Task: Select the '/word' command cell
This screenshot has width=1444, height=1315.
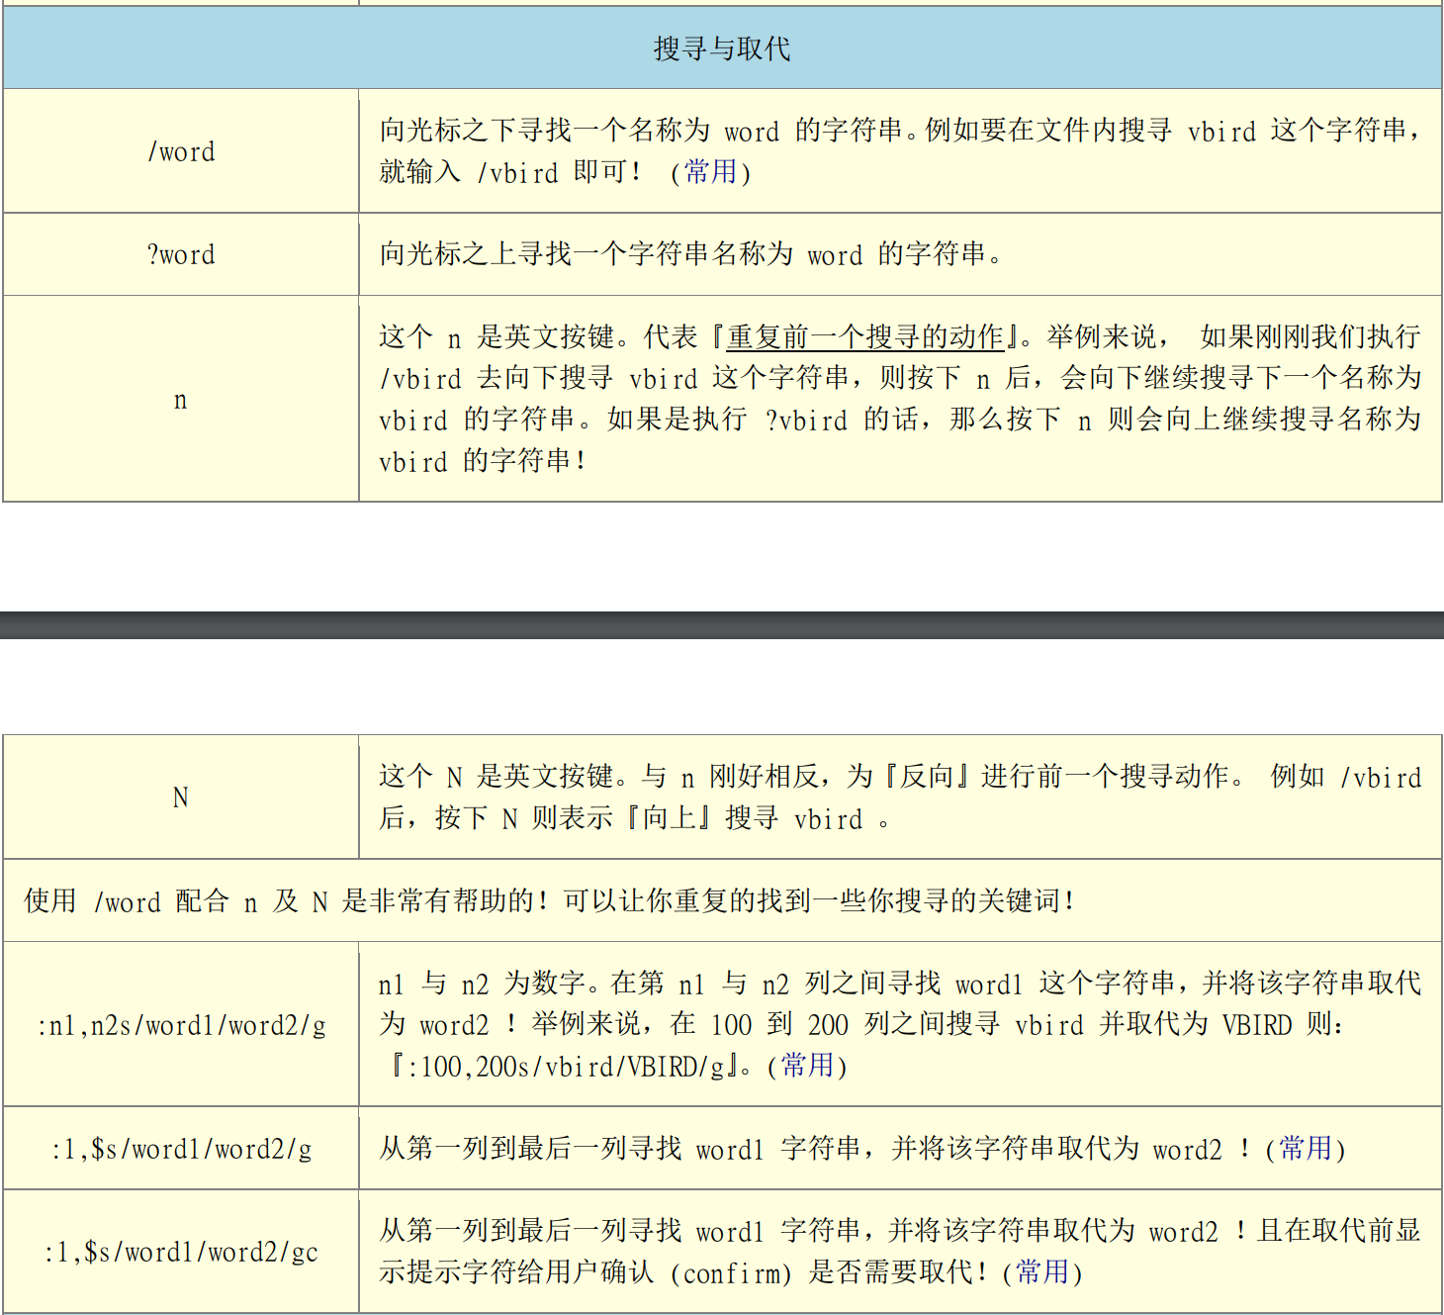Action: [181, 151]
